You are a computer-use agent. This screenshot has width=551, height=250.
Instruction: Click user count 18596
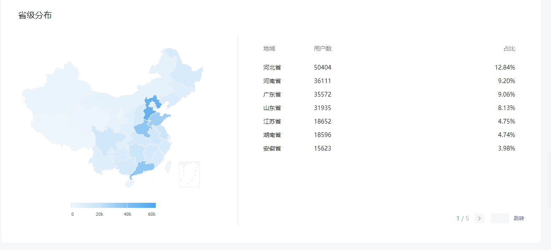point(323,135)
